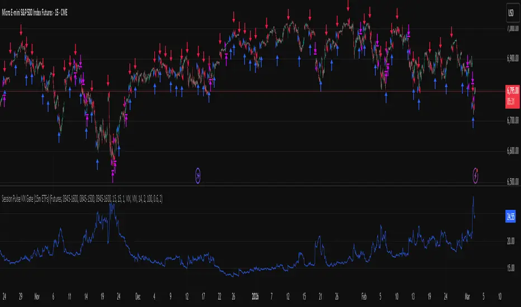
Task: Click the 6,900.00 price axis label
Action: (513, 59)
